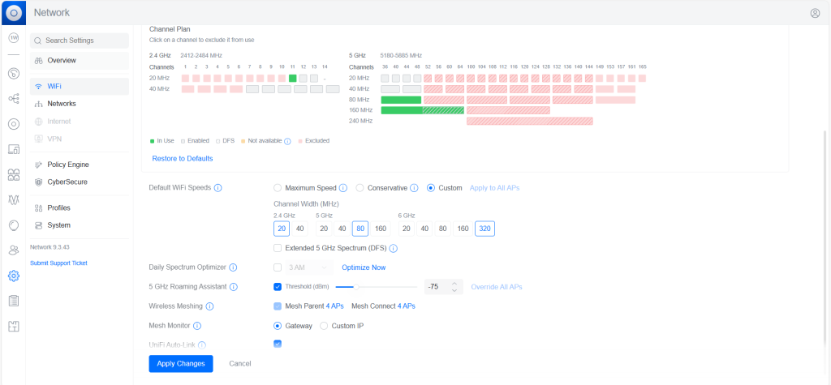Viewport: 831px width, 385px height.
Task: Click info icon beside Extended 5 GHz Spectrum
Action: pyautogui.click(x=394, y=248)
